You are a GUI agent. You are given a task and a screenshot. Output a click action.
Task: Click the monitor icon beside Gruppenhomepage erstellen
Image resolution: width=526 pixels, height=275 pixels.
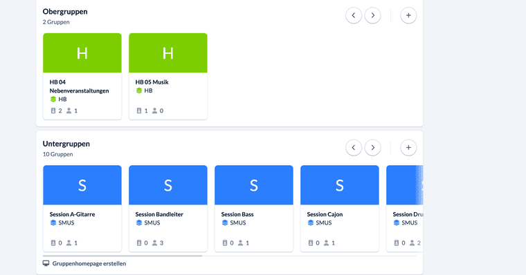pyautogui.click(x=46, y=264)
